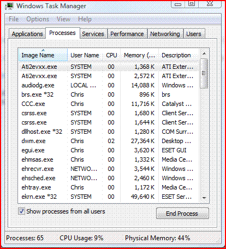
Task: Click the 14,088 K memory value
Action: pyautogui.click(x=142, y=85)
